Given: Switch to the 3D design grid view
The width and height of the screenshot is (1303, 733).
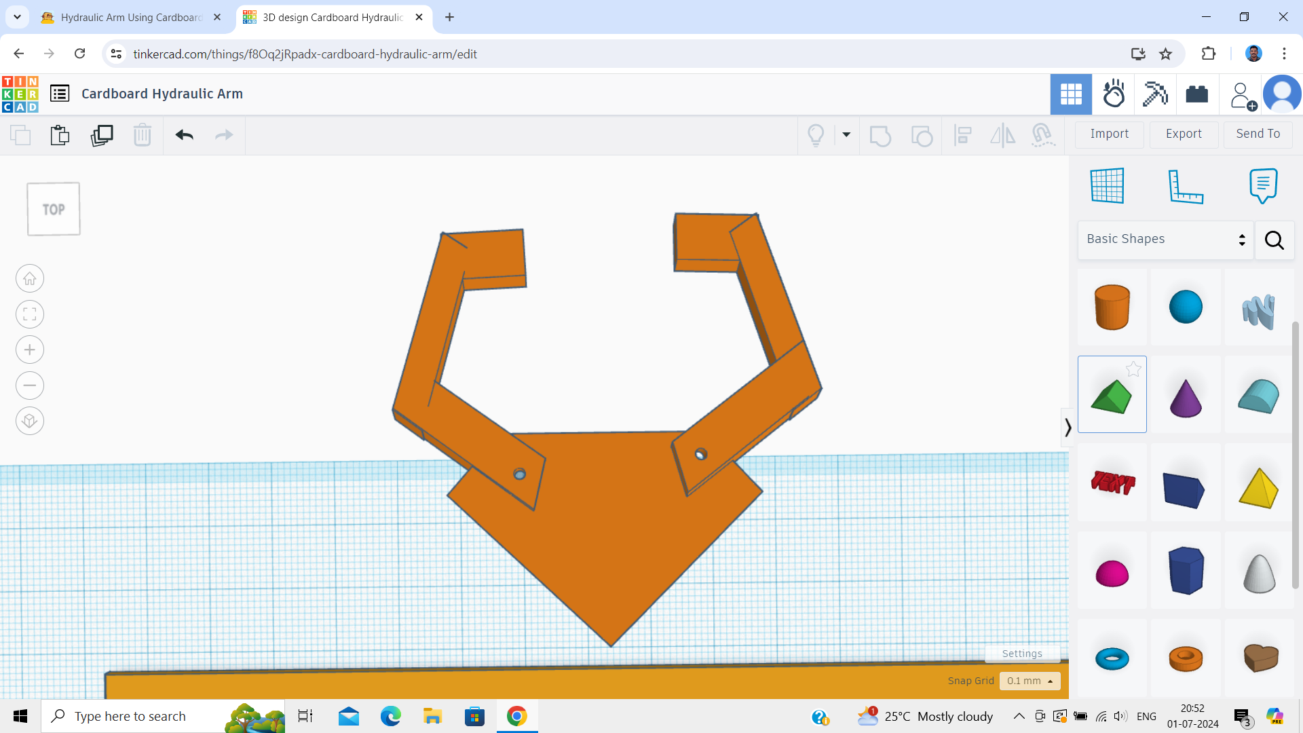Looking at the screenshot, I should (1071, 94).
